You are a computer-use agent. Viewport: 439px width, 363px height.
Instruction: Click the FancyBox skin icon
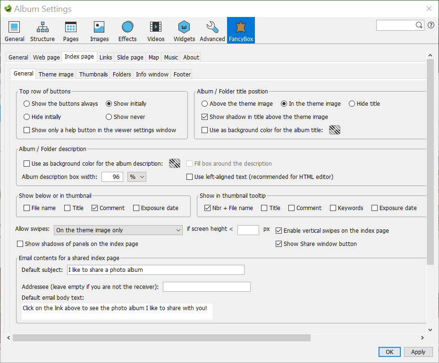click(241, 30)
